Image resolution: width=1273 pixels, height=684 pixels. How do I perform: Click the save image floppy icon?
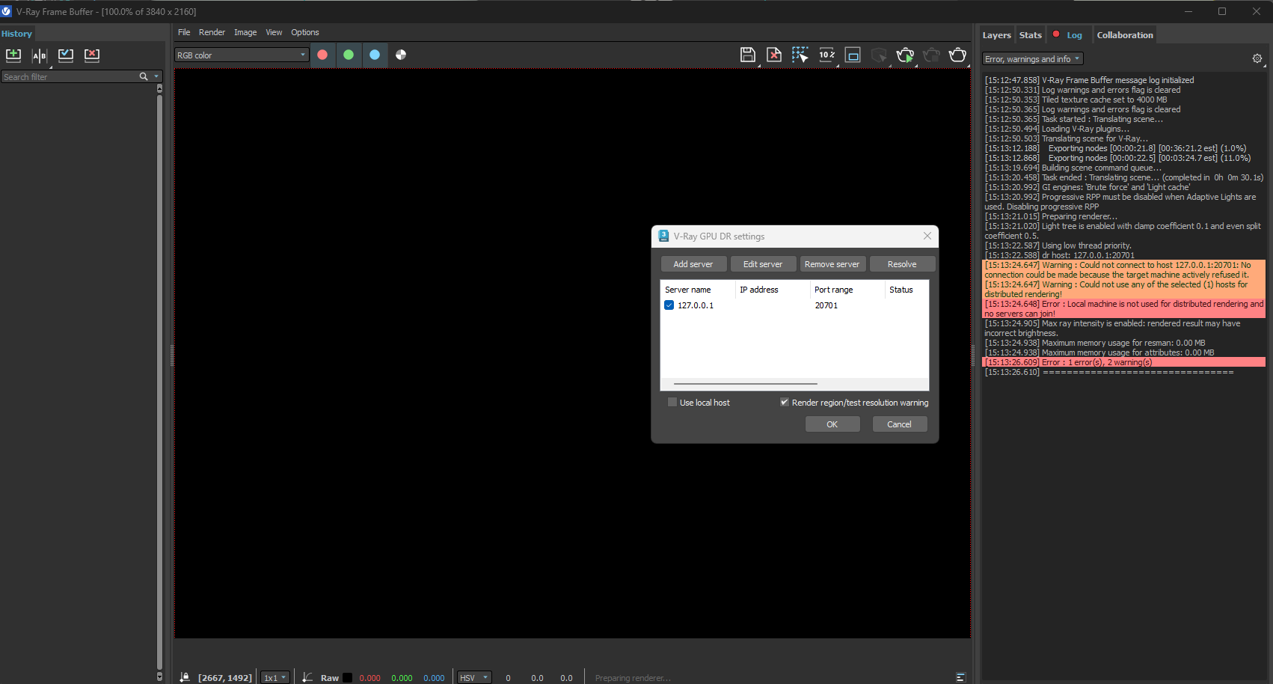click(x=748, y=55)
